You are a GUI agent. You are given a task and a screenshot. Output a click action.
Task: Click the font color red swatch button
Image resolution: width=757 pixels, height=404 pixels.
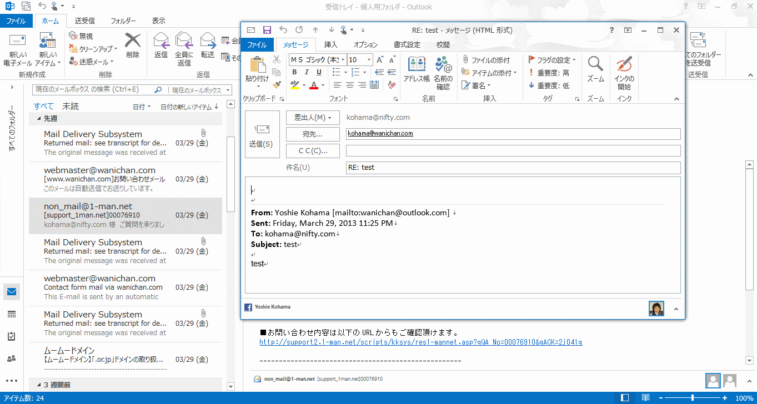click(x=314, y=85)
